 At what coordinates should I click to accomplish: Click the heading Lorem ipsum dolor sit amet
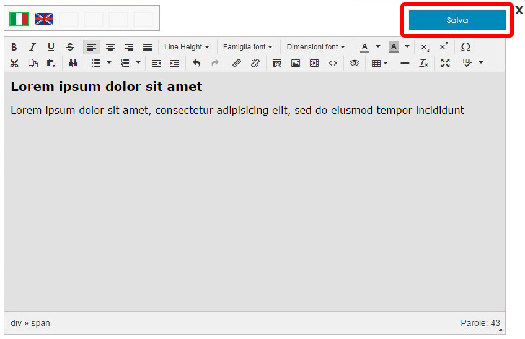coord(107,87)
